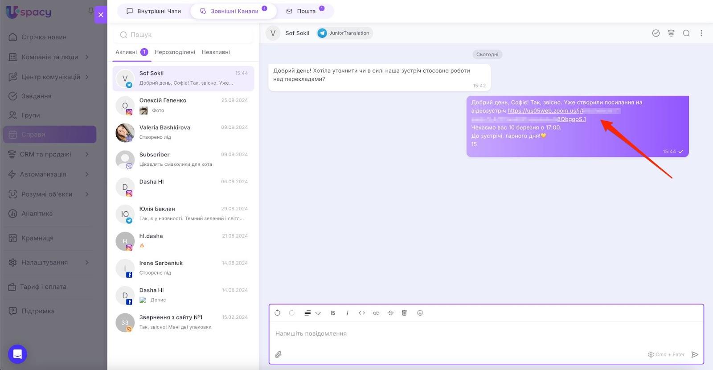The image size is (713, 370).
Task: Switch to Зовнішні Канали tab
Action: [x=234, y=11]
